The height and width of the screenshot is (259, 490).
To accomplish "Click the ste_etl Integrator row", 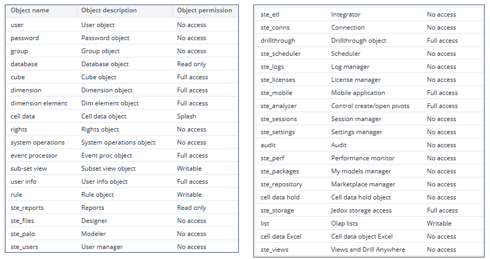I will coord(370,14).
